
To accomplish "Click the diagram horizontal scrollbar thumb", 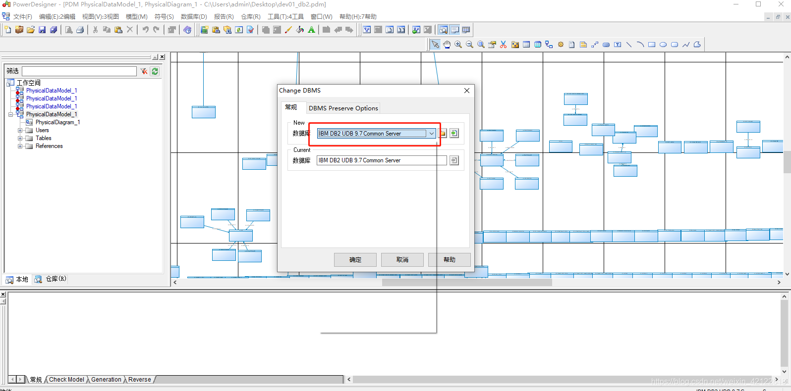I will click(x=467, y=282).
